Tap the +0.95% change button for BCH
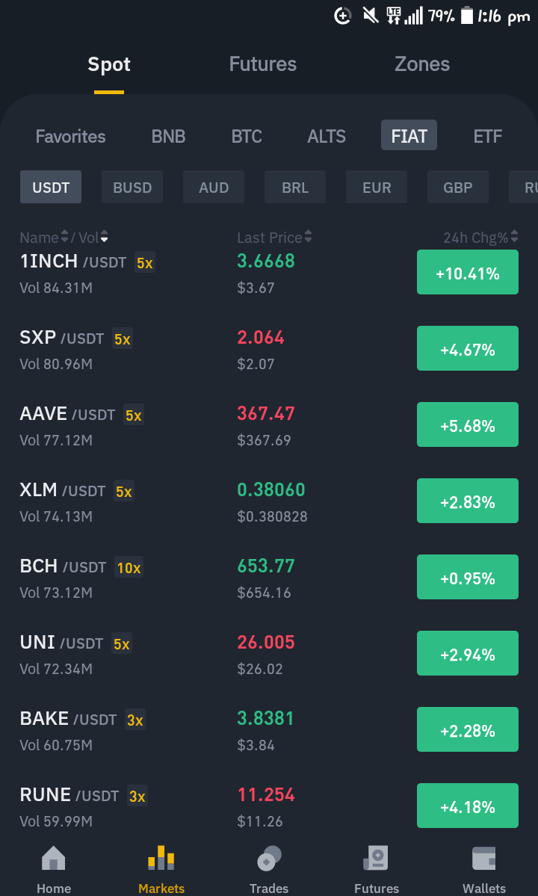 pos(468,577)
